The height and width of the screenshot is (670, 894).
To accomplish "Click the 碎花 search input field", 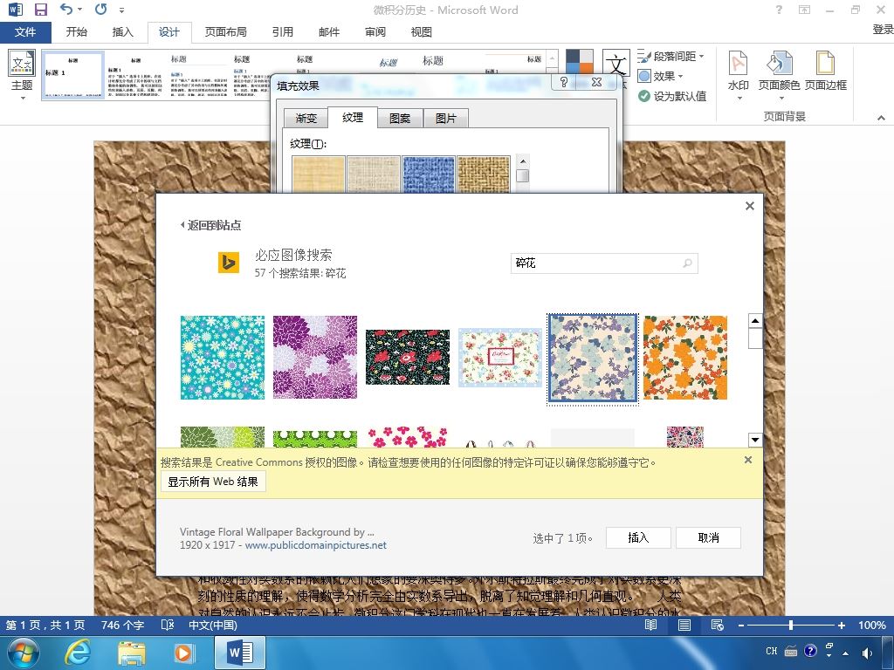I will click(x=595, y=263).
